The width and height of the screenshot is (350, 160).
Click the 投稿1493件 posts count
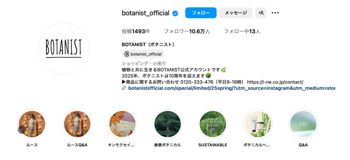coord(136,31)
